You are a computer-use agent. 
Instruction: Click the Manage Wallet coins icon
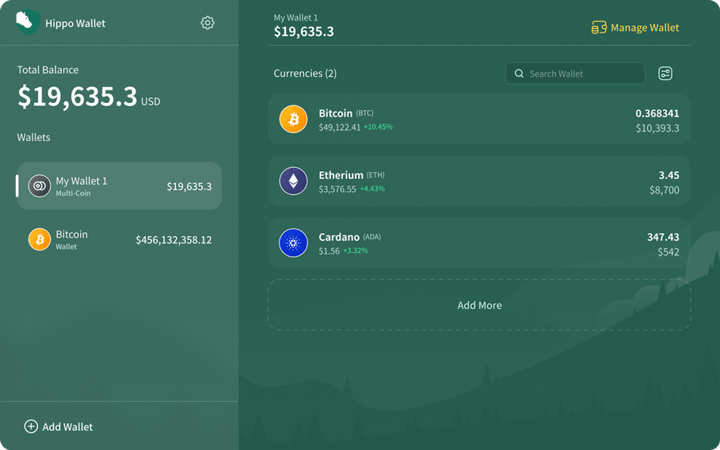pyautogui.click(x=599, y=28)
